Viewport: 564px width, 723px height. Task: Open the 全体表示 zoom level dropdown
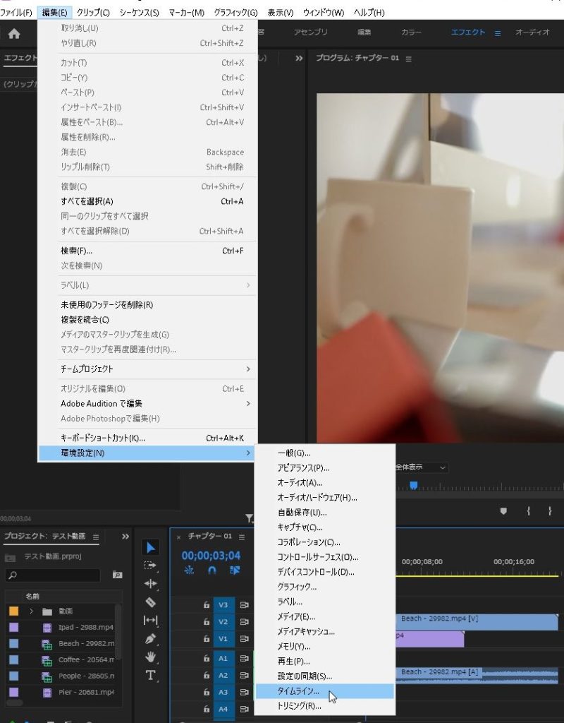pyautogui.click(x=420, y=467)
